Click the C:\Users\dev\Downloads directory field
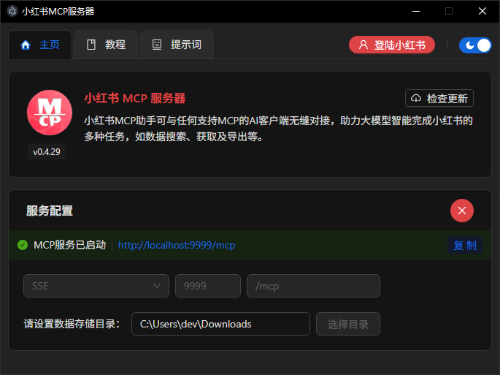Screen dimensions: 500x375 pos(220,324)
